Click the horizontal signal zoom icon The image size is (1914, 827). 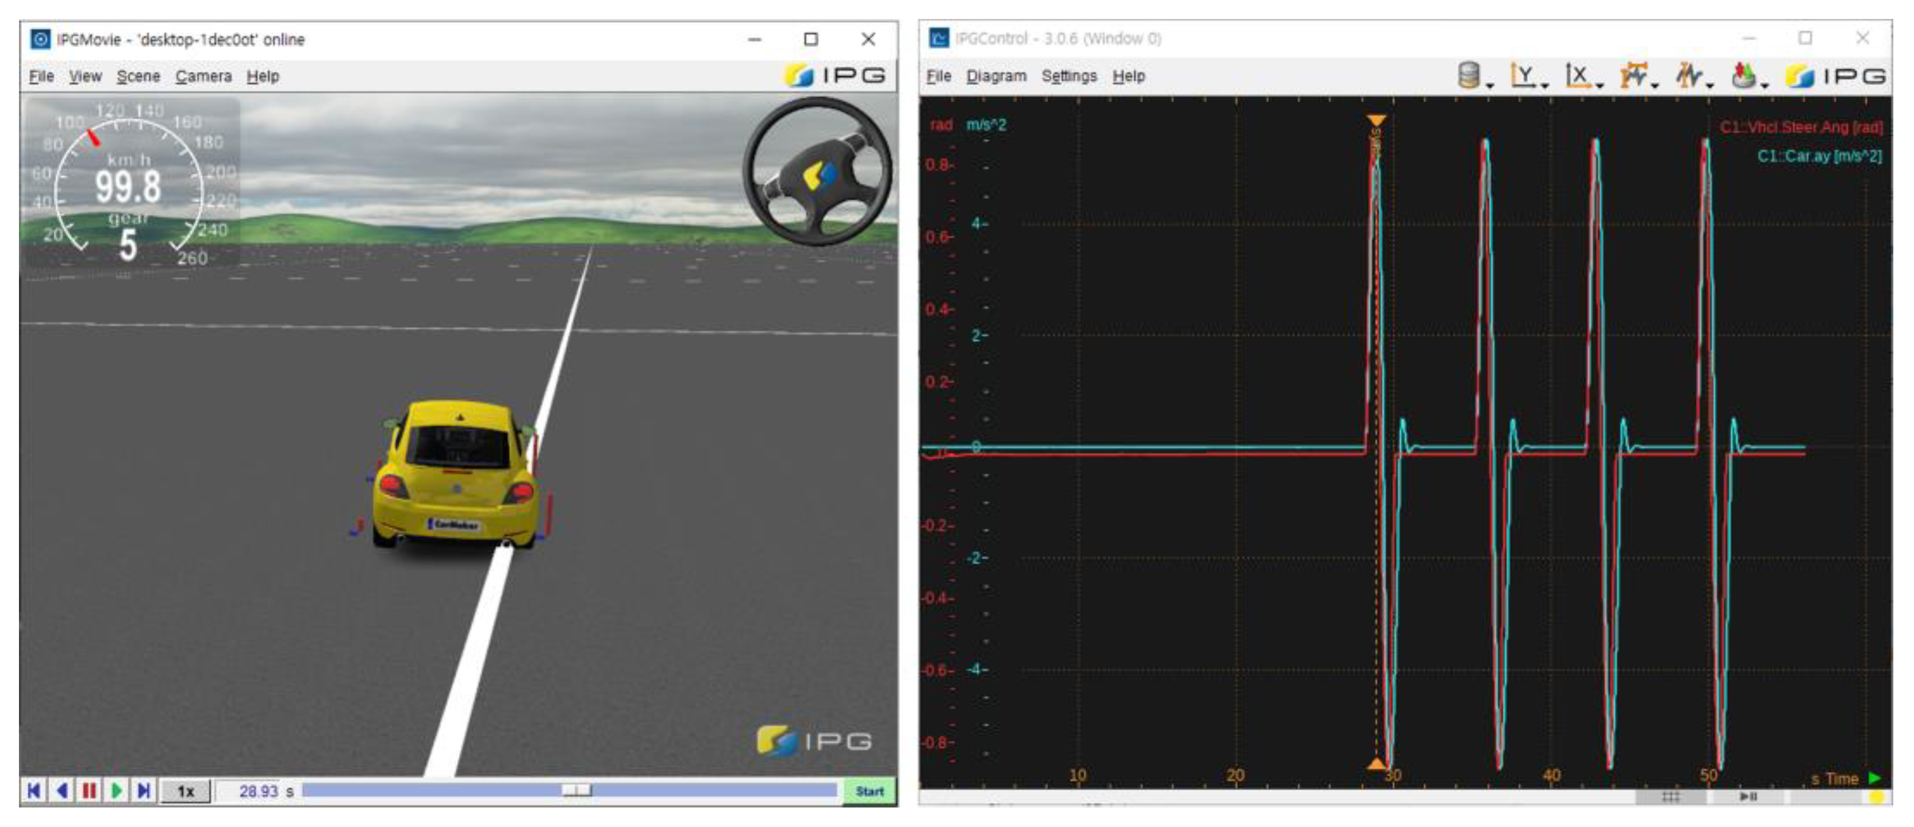pyautogui.click(x=1633, y=75)
